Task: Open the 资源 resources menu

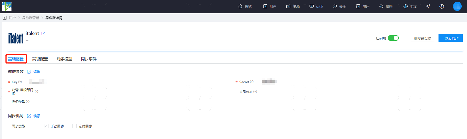Action: pyautogui.click(x=293, y=7)
